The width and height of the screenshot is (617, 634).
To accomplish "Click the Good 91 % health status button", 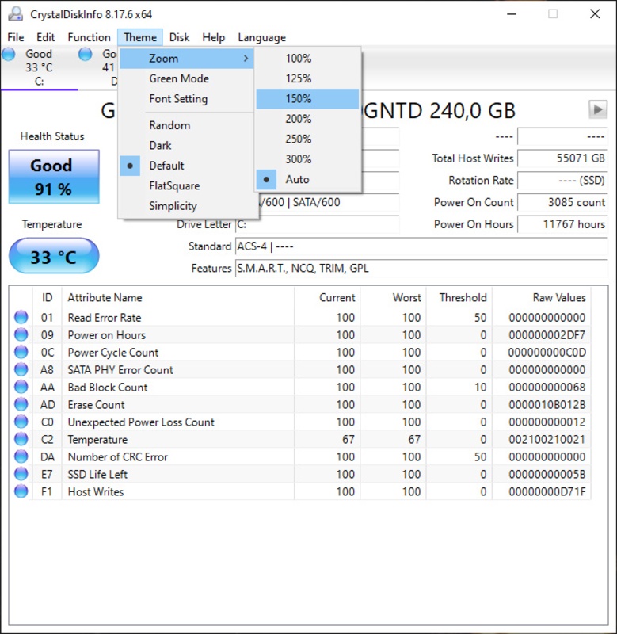I will [54, 177].
